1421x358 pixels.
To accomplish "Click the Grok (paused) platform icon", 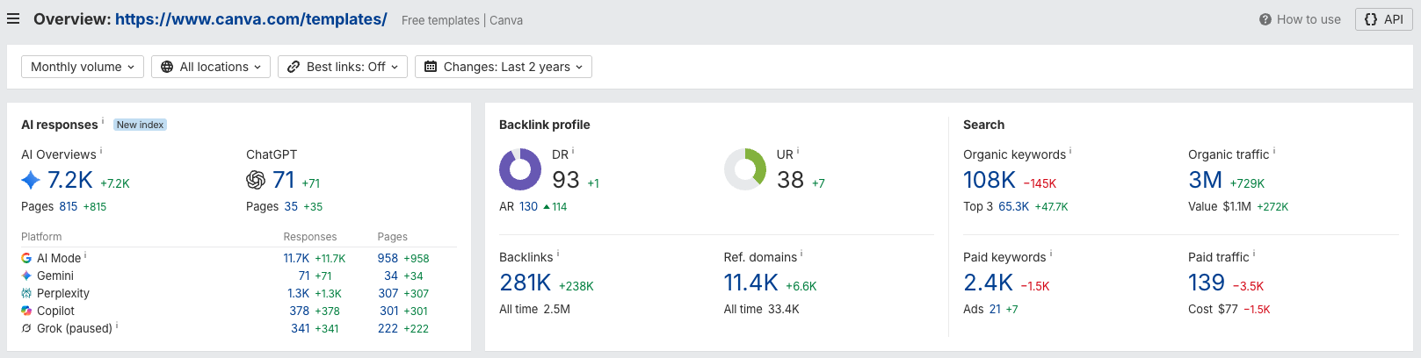I will click(x=26, y=328).
